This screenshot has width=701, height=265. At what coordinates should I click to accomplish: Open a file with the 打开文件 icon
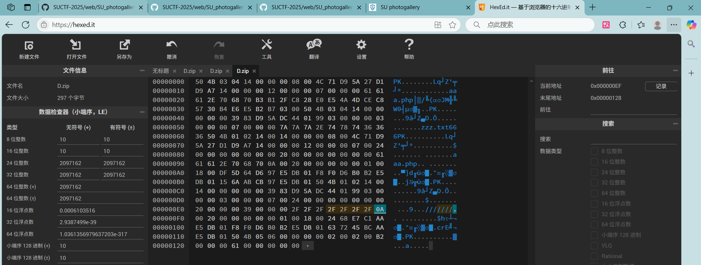coord(76,45)
